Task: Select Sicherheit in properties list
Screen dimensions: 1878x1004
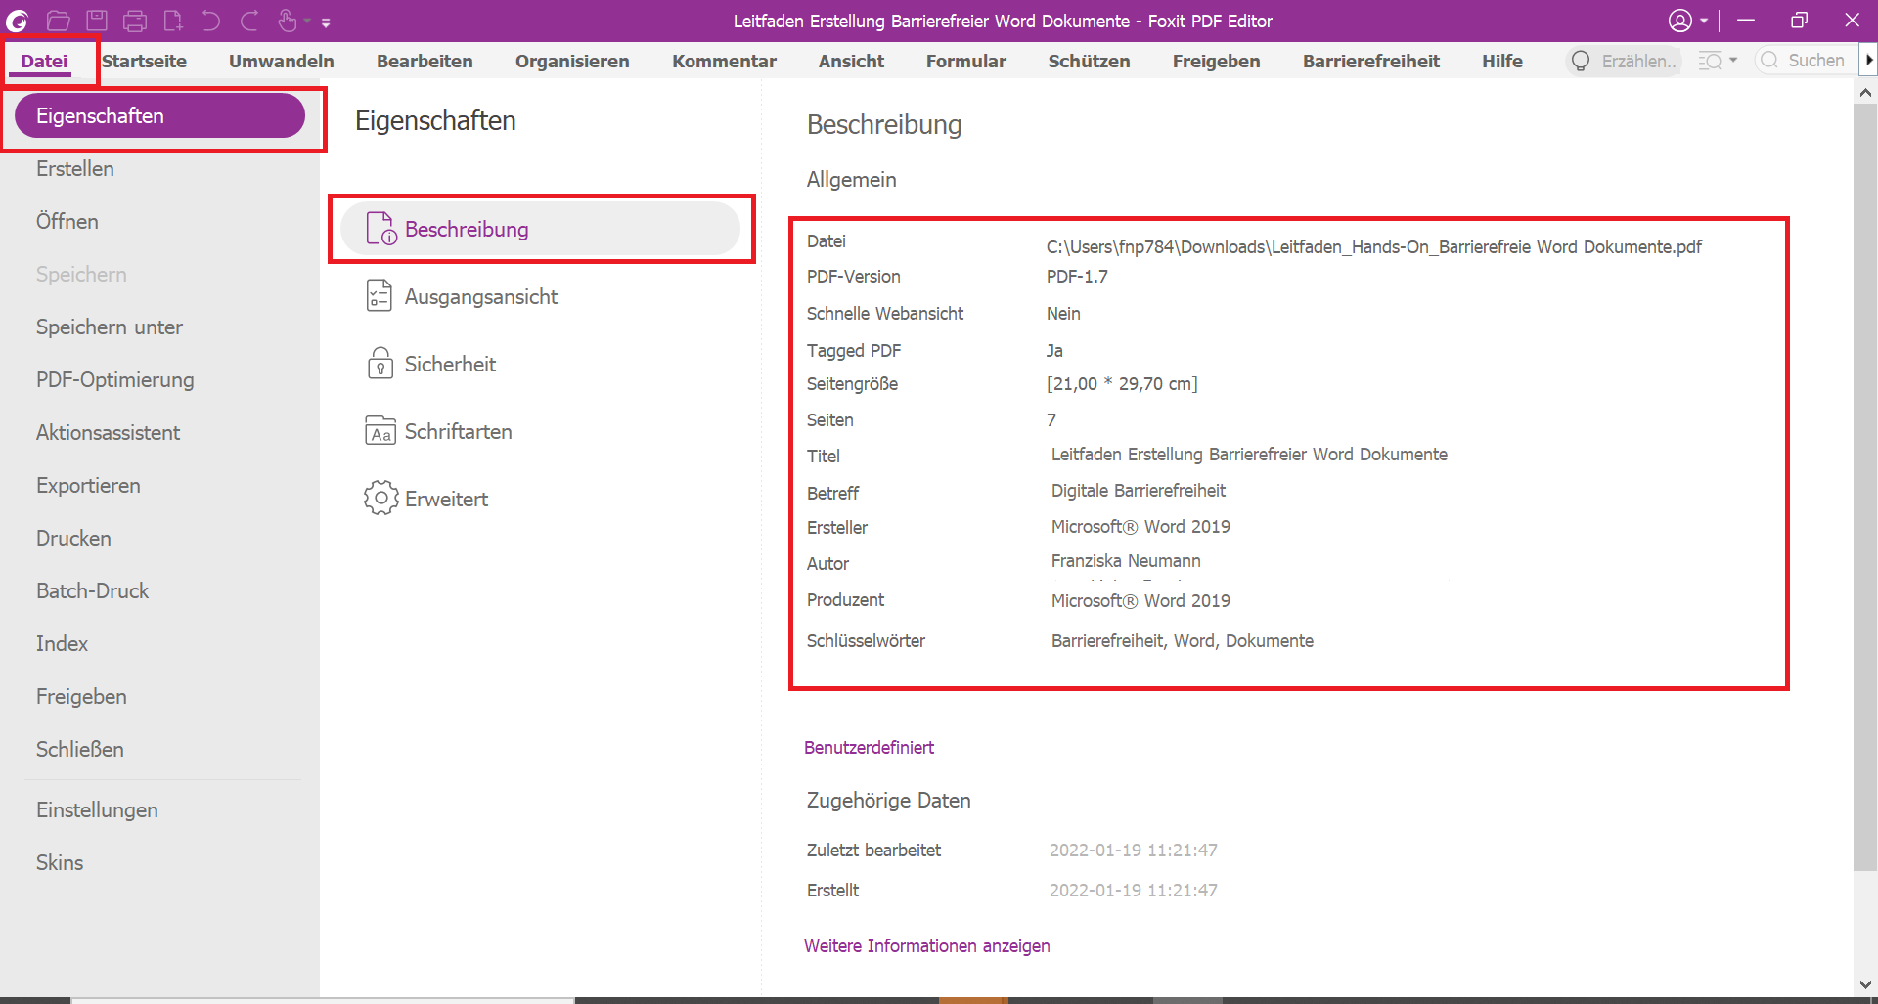Action: point(450,364)
